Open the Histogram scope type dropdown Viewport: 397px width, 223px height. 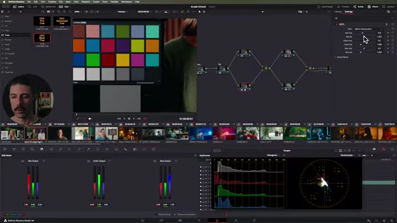[x=273, y=155]
